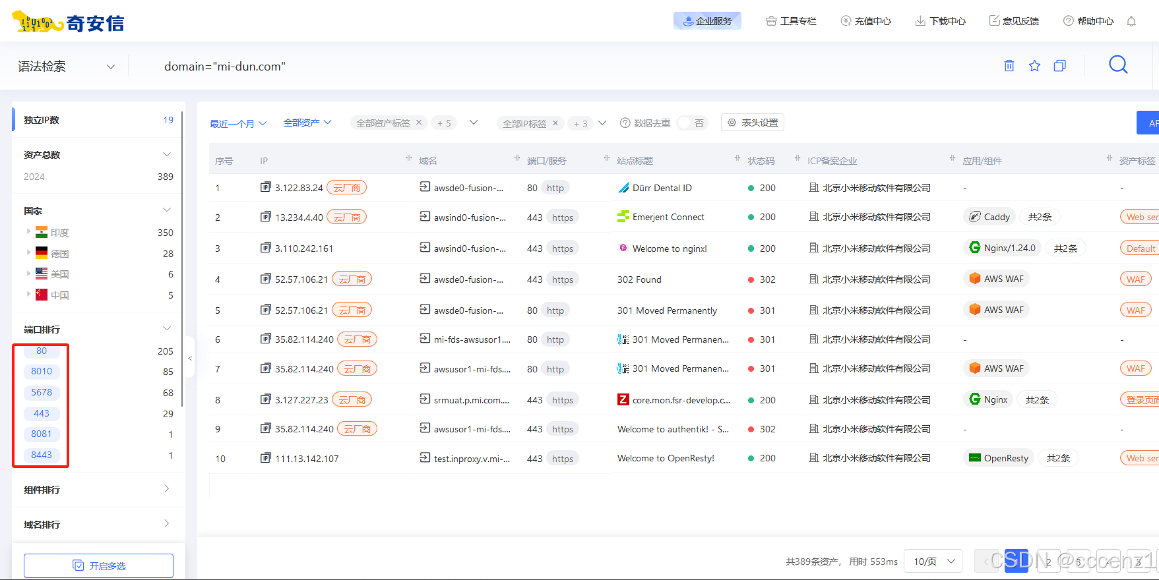
Task: Open 下载中心 menu
Action: (940, 21)
